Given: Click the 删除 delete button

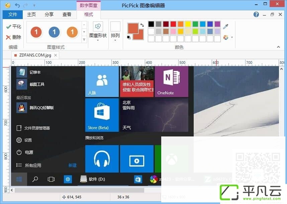Looking at the screenshot, I should pos(13,37).
